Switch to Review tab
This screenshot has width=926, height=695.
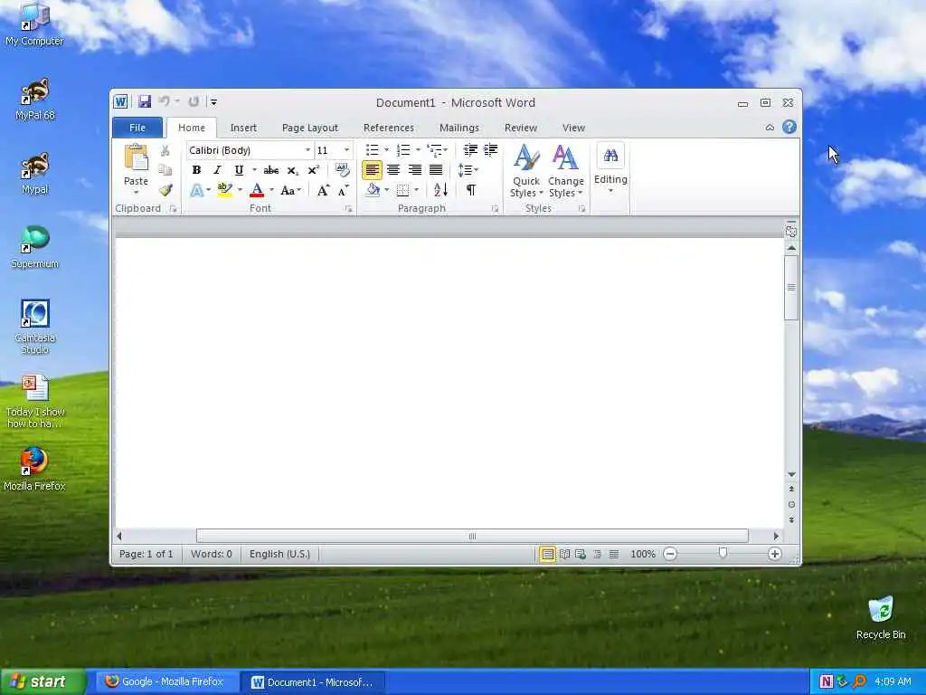520,128
